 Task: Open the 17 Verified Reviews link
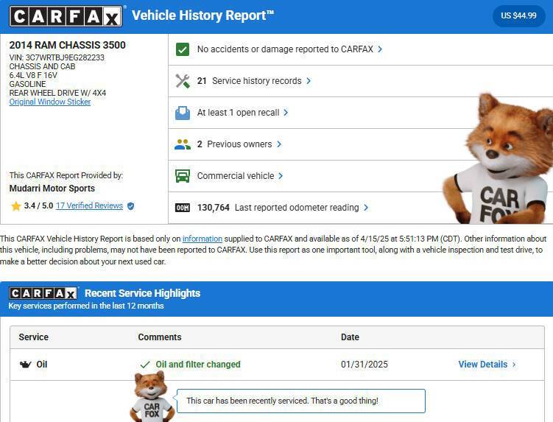click(x=89, y=205)
